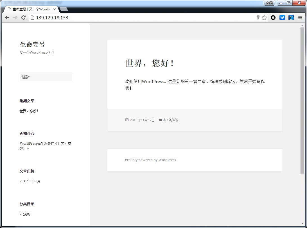Click the 搜索 search field in sidebar
Image resolution: width=307 pixels, height=228 pixels.
click(x=46, y=77)
